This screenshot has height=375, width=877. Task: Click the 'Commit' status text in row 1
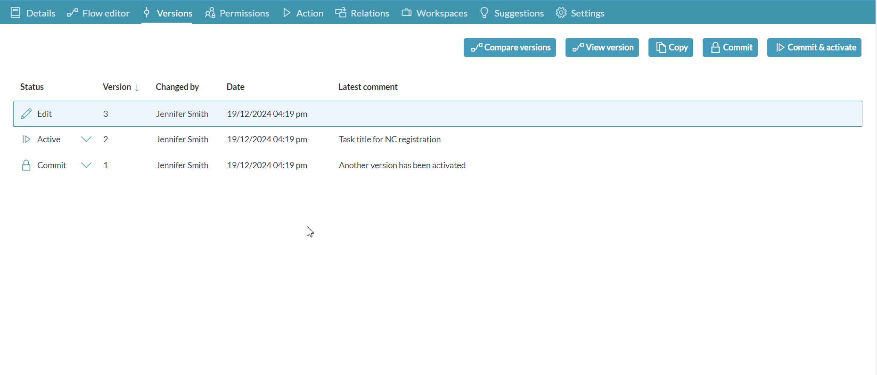click(52, 165)
